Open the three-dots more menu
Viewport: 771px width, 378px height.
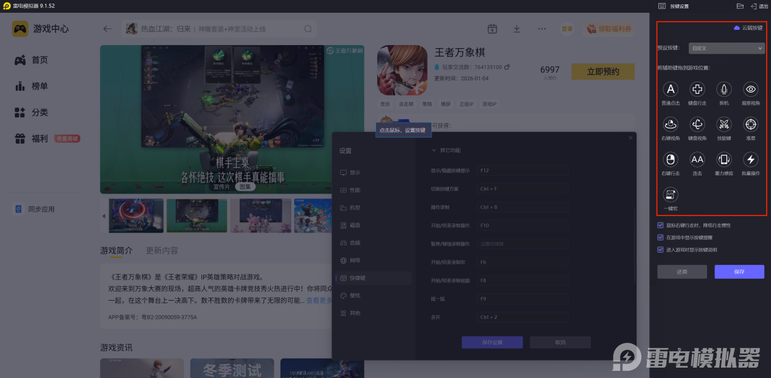click(x=542, y=29)
